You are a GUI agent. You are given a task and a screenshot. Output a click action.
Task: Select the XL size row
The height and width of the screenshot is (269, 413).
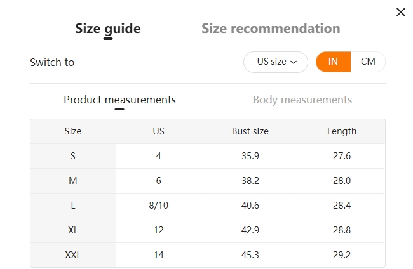point(208,230)
